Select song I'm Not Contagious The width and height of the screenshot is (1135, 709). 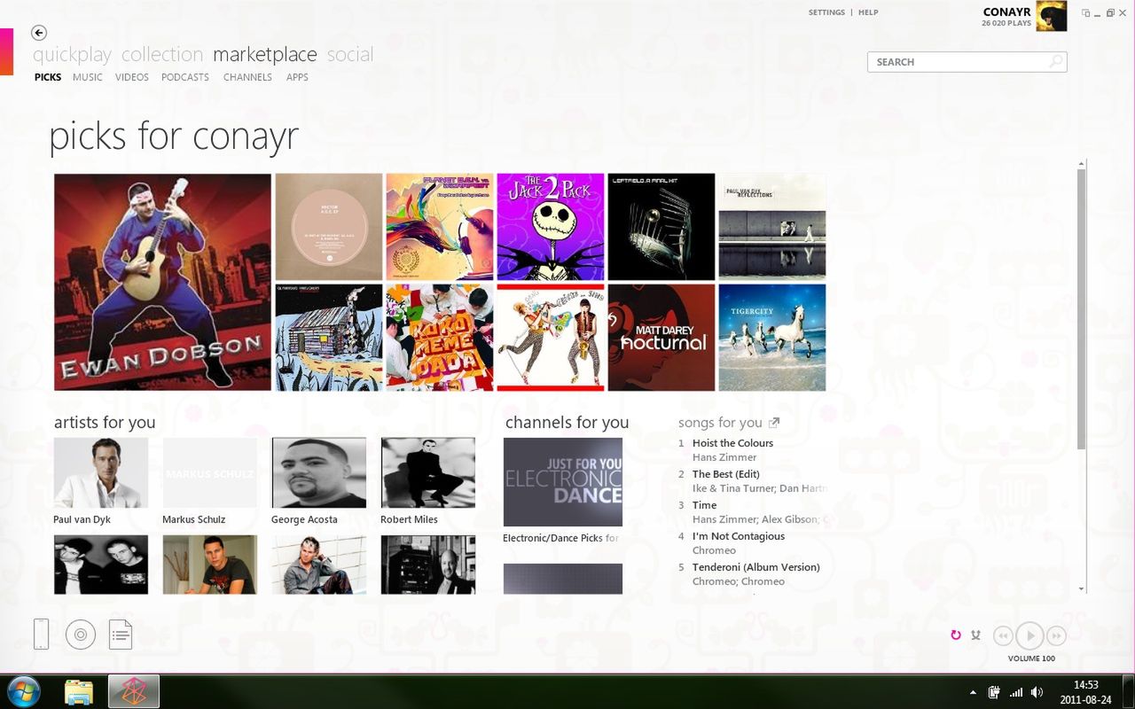739,536
